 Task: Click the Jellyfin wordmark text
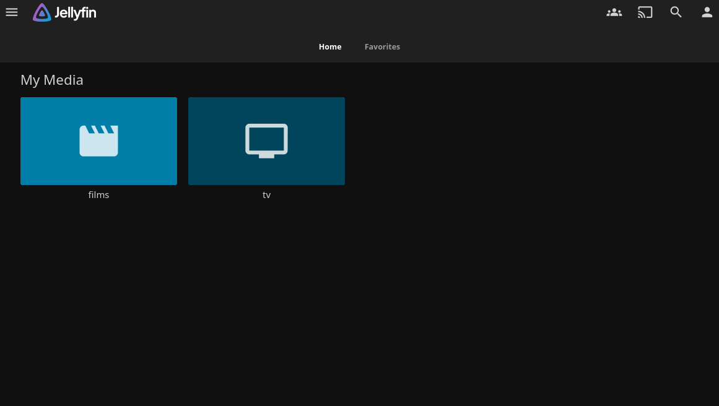[x=76, y=13]
